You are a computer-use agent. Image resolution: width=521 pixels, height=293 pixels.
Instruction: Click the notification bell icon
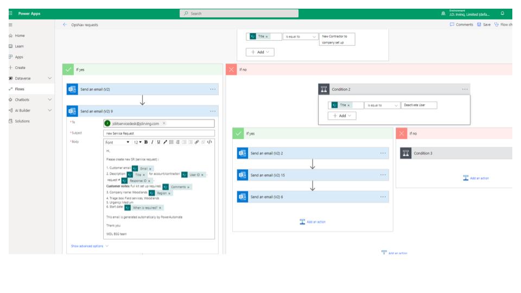click(x=503, y=13)
